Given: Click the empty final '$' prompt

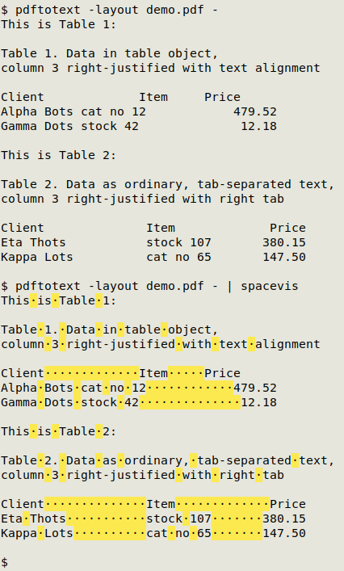Looking at the screenshot, I should coord(4,562).
